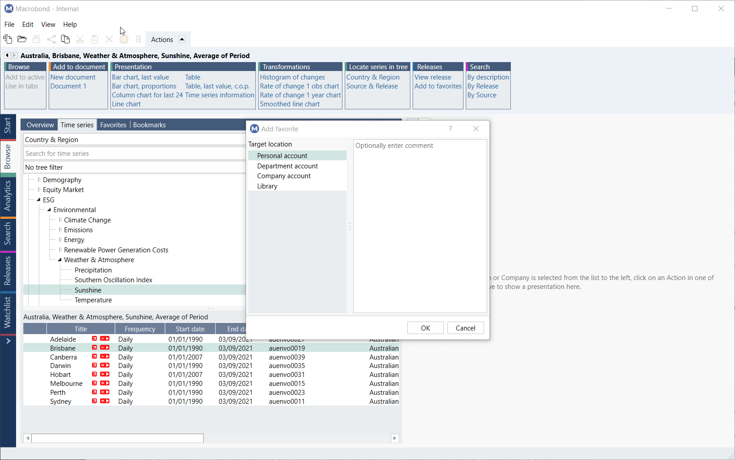This screenshot has width=735, height=460.
Task: Go forward with the right history arrow
Action: click(x=14, y=55)
